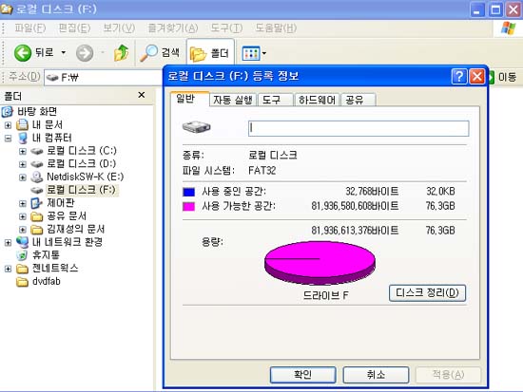Open Control Panel (제어판) icon
This screenshot has height=392, width=523.
(36, 203)
